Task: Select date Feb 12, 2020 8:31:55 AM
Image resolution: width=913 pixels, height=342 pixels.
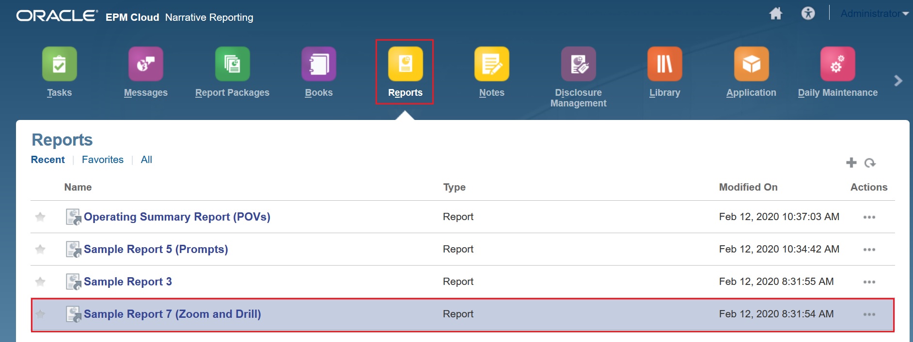Action: [776, 282]
